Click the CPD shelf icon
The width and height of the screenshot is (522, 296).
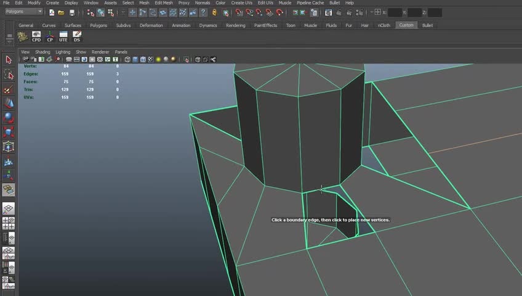click(x=36, y=37)
